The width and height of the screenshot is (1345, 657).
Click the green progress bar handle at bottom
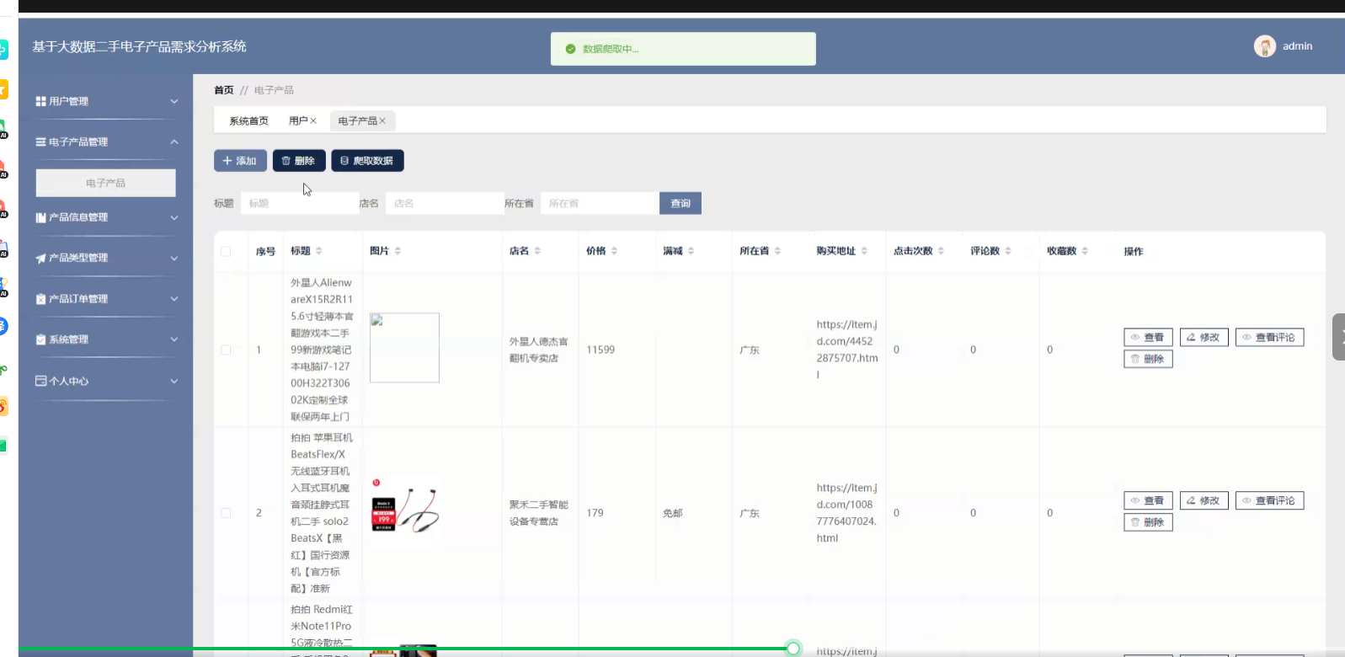793,648
